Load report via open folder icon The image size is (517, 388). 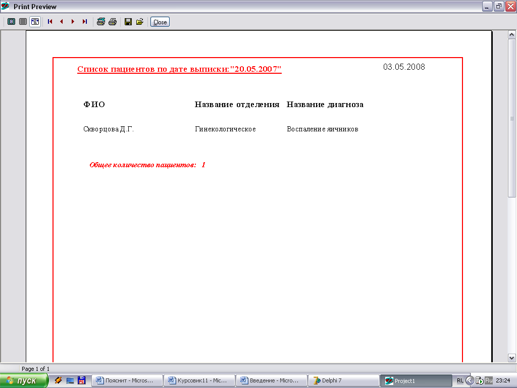coord(140,22)
